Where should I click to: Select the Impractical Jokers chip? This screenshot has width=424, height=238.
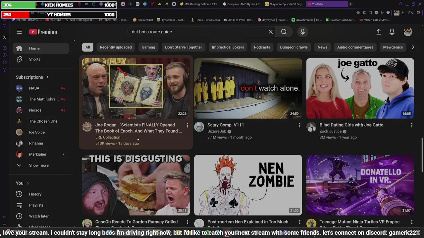[x=228, y=47]
